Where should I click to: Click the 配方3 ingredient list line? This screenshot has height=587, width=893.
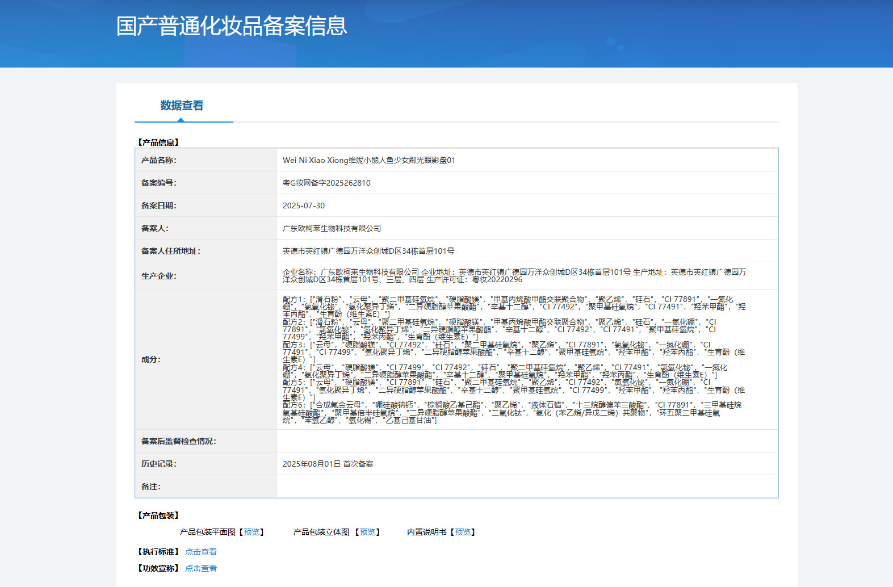pos(514,352)
